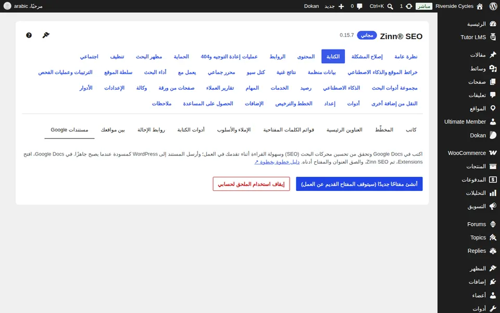Screen dimensions: 500x313
Task: Click the Ultimate Member person icon
Action: (x=493, y=122)
